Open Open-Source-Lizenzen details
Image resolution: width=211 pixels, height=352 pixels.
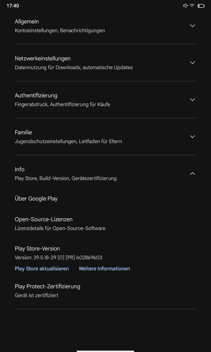(44, 219)
